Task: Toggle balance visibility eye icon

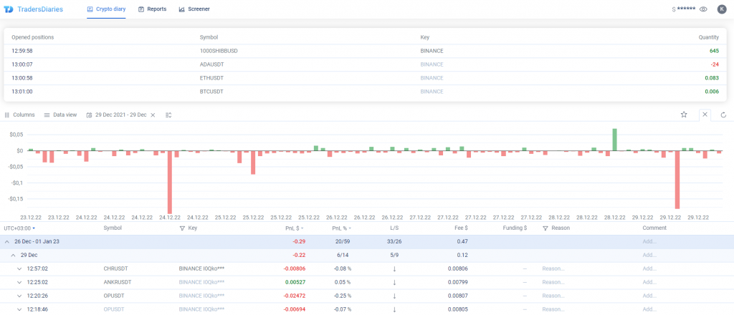Action: coord(703,9)
